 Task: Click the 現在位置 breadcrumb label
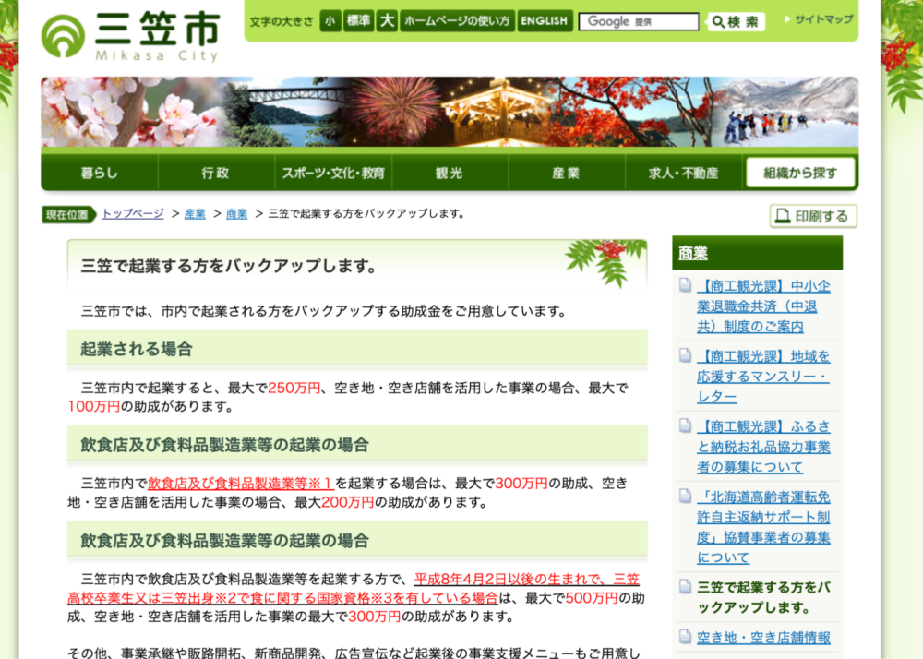tap(67, 214)
